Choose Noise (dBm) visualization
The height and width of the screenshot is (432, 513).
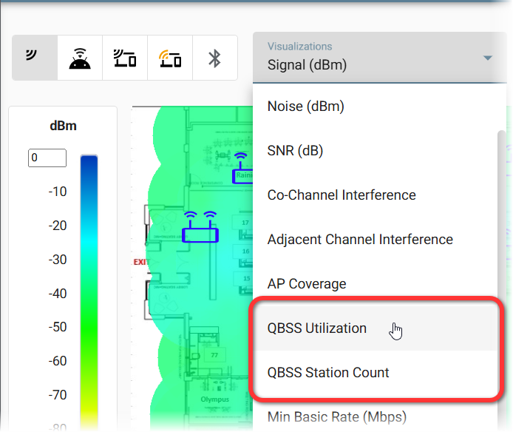[x=306, y=107]
